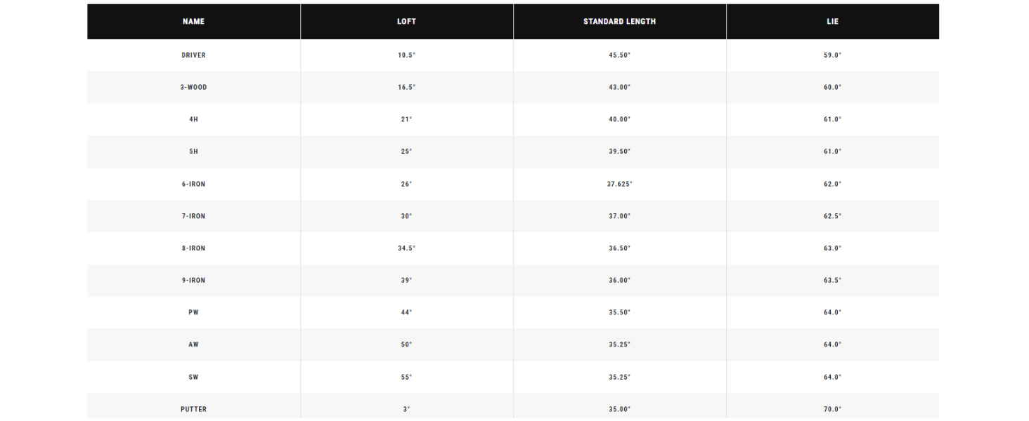Viewport: 1029px width, 421px height.
Task: Select the 9-IRON name cell
Action: 193,280
